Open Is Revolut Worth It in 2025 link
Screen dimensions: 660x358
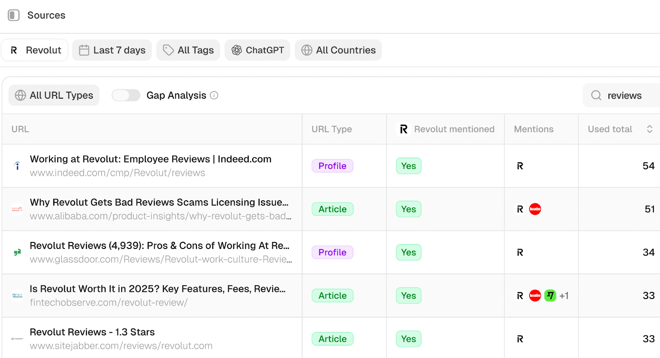(x=158, y=289)
